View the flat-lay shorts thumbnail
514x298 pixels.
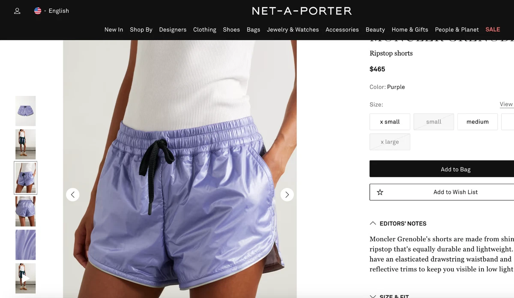26,111
